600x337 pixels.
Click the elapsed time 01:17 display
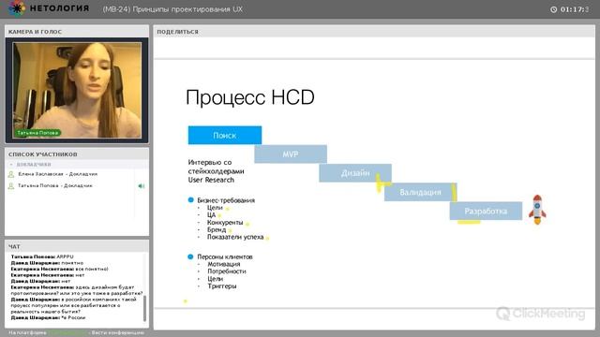point(575,9)
